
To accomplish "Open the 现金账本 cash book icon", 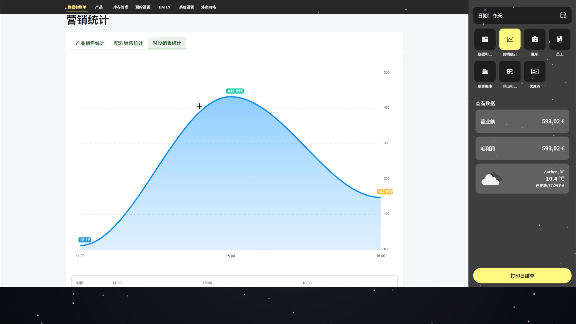I will point(485,71).
